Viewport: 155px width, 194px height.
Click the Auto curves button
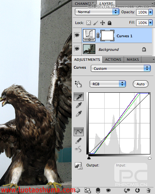tap(141, 84)
